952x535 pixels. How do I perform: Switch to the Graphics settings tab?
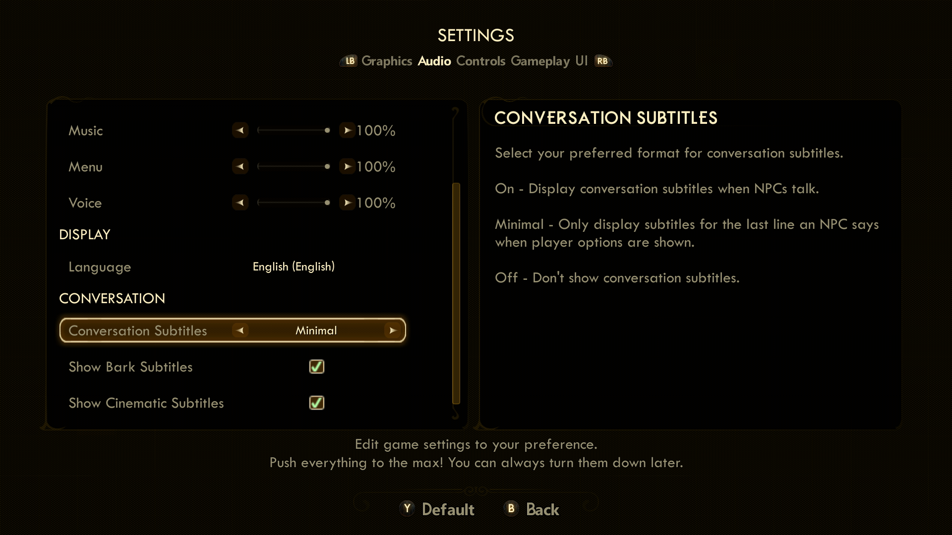pos(386,61)
